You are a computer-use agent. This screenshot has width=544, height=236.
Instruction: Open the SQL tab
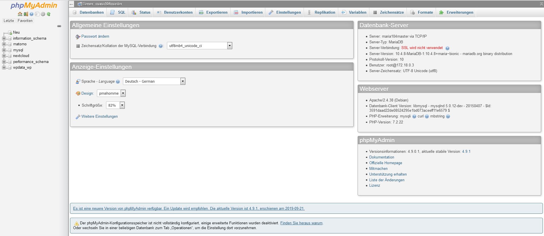point(118,12)
